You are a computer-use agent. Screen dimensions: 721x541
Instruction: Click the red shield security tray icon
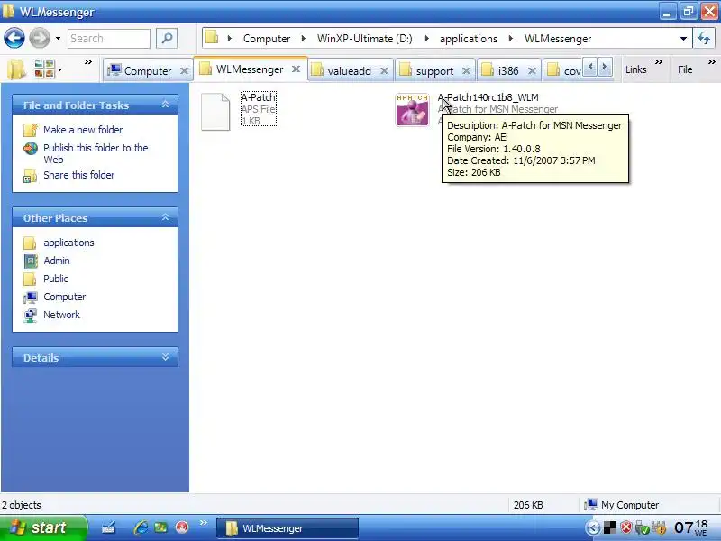[625, 527]
